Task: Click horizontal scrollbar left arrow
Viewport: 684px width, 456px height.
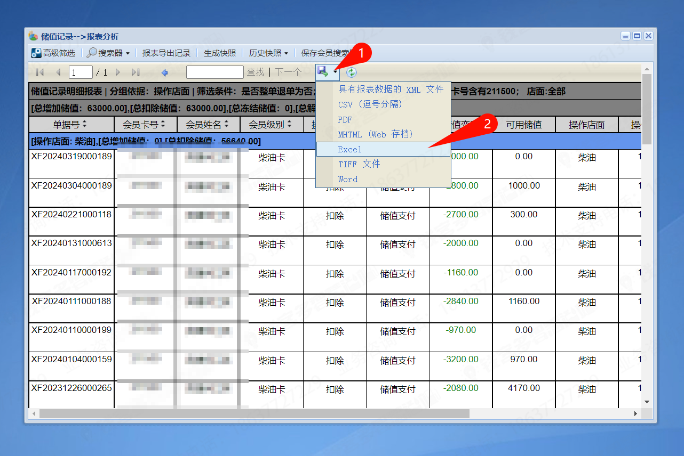Action: 34,413
